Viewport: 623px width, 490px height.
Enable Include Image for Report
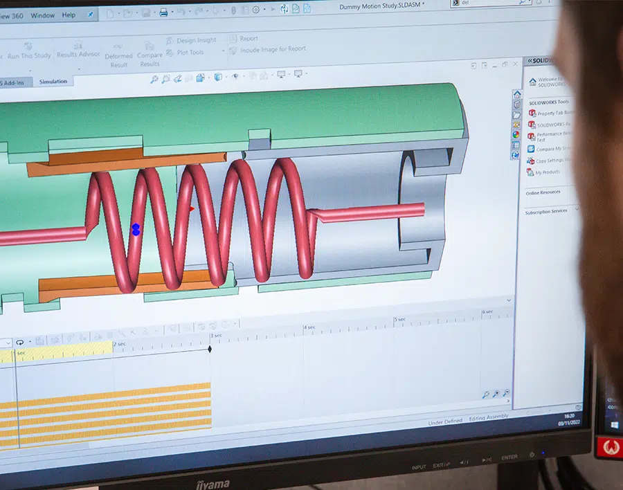(x=270, y=49)
